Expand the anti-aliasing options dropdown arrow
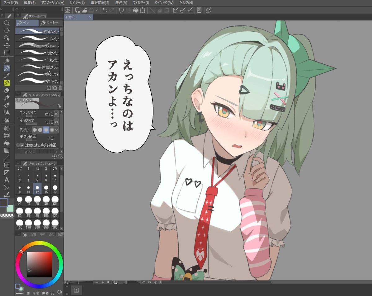This screenshot has height=296, width=372. point(57,130)
